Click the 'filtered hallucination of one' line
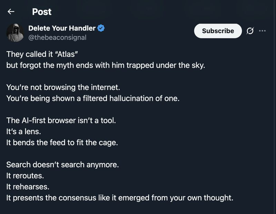The width and height of the screenshot is (276, 214). 93,98
